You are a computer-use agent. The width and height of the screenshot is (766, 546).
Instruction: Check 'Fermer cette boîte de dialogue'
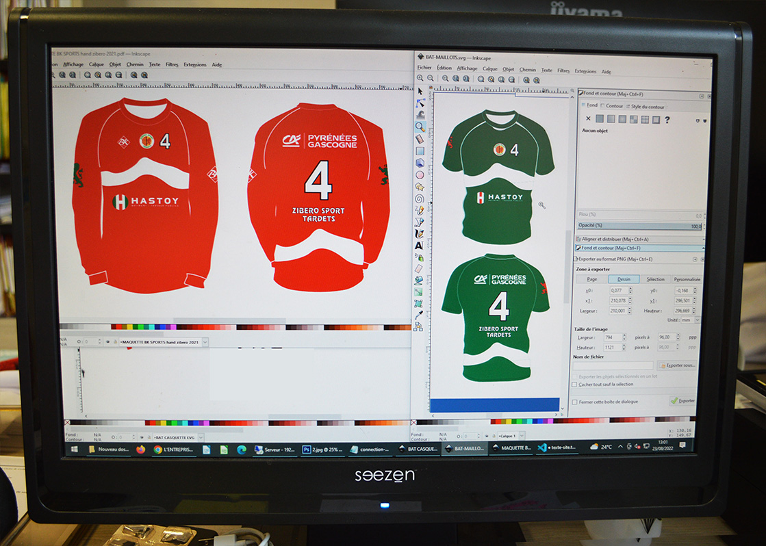point(574,402)
